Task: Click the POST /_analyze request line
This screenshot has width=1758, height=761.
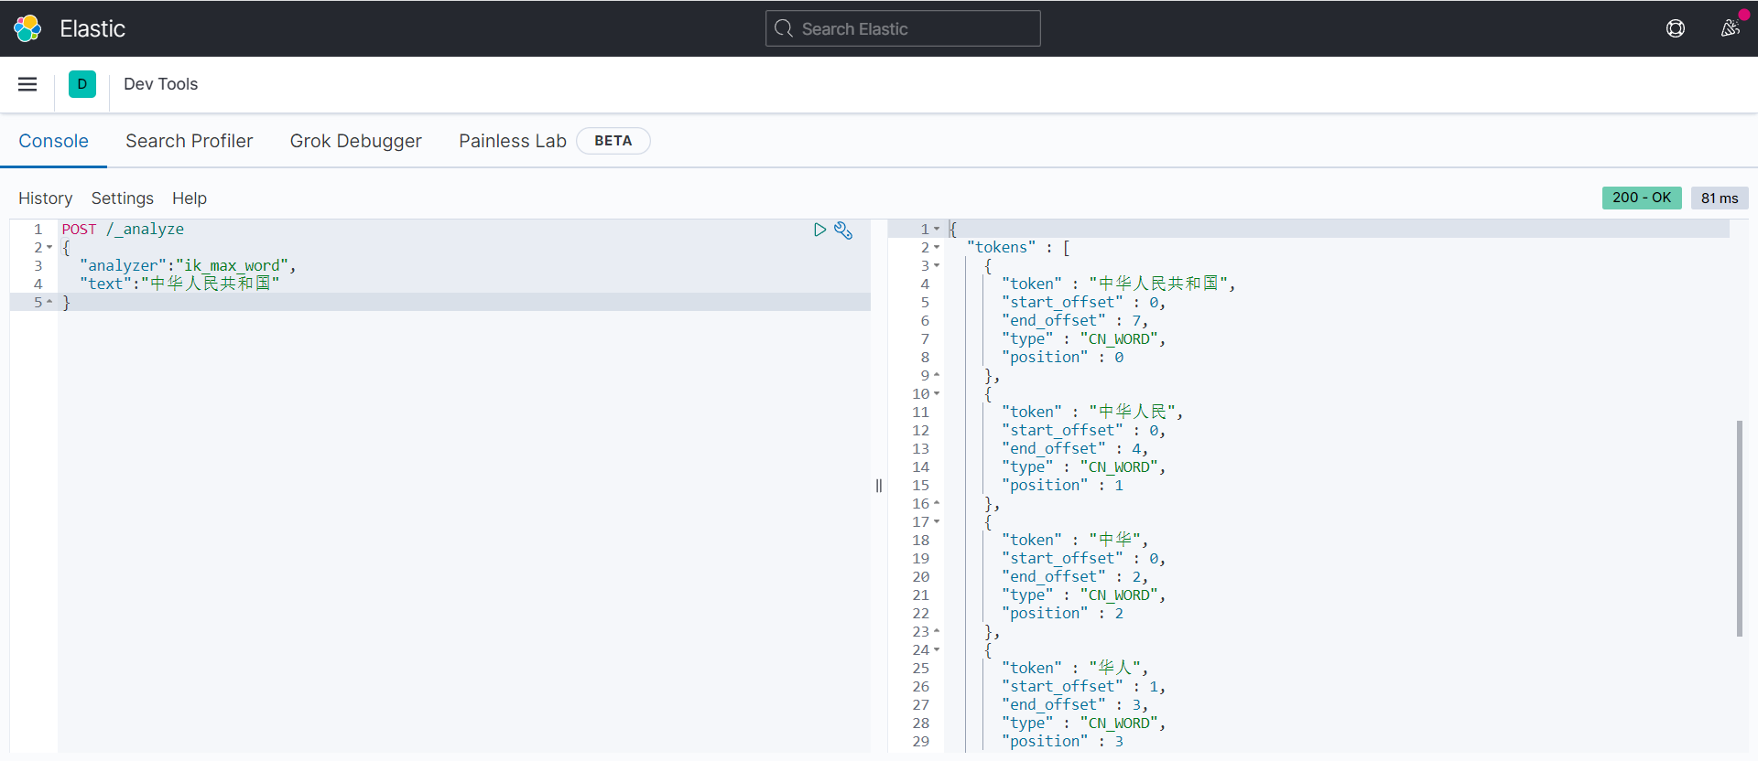Action: point(123,230)
